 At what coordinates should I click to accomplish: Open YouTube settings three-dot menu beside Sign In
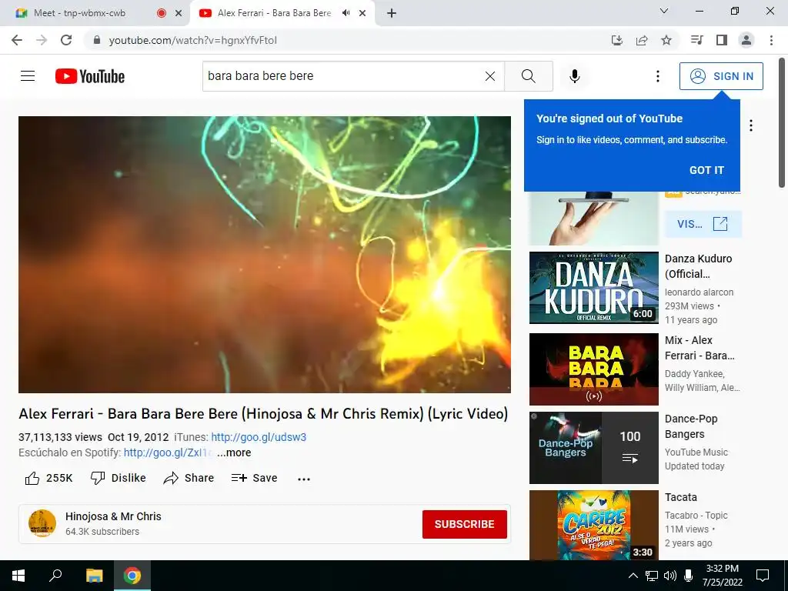657,76
